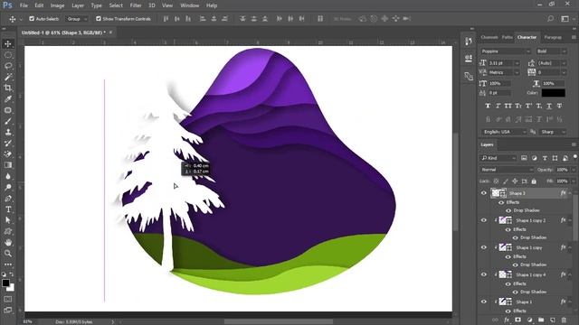This screenshot has height=325, width=579.
Task: Click the text Color swatch
Action: point(553,93)
